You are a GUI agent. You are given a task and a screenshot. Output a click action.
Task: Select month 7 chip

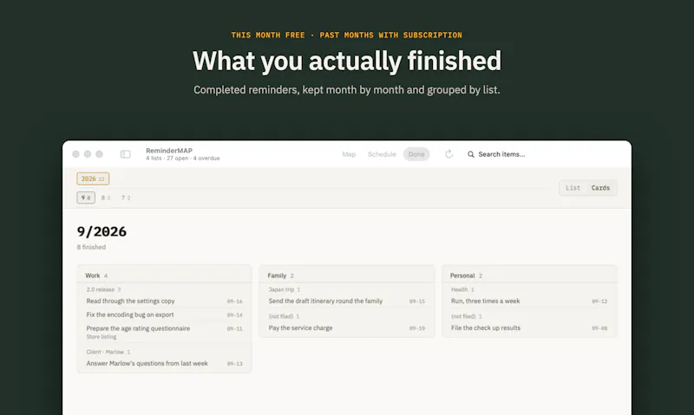coord(126,198)
